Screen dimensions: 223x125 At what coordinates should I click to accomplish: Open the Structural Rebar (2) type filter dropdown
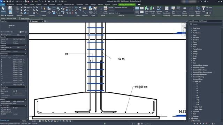9,32
